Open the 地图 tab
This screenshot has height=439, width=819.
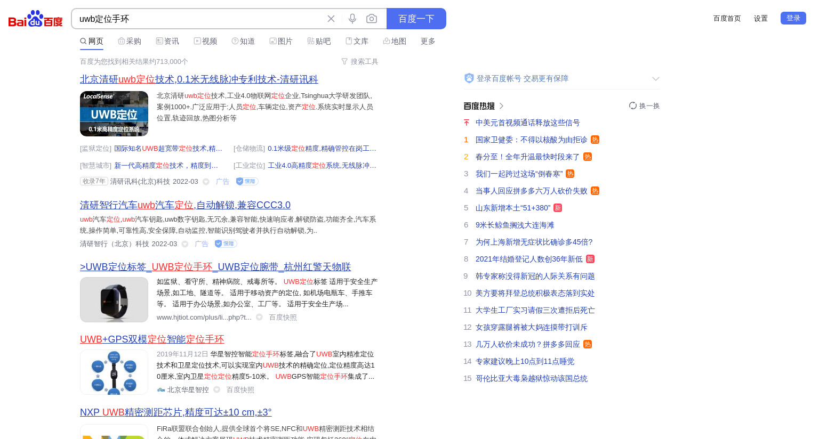tap(395, 41)
